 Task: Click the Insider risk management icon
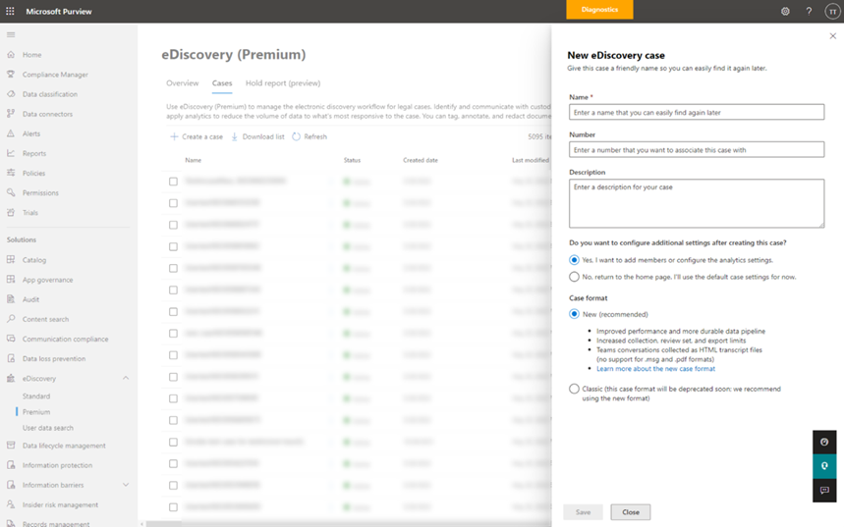point(11,504)
